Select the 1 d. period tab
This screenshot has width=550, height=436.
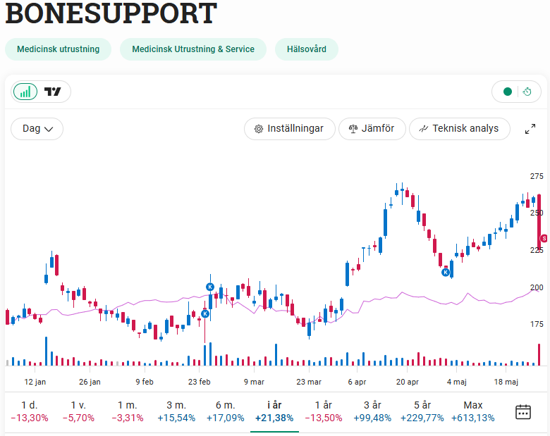point(30,411)
